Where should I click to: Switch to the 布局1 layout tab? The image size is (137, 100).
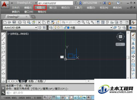click(x=31, y=81)
